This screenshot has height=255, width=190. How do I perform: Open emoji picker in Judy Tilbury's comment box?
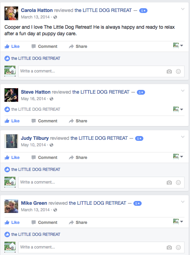(x=178, y=183)
